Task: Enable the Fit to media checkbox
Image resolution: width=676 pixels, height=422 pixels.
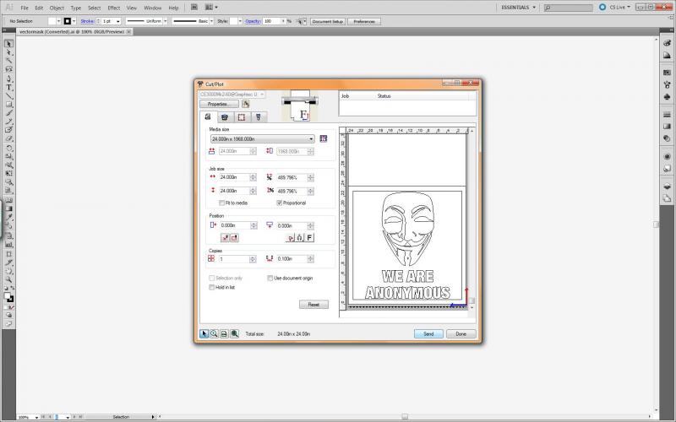Action: [x=222, y=203]
